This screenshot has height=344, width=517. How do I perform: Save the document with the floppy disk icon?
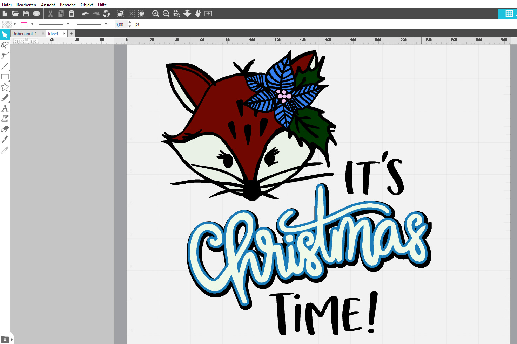coord(26,14)
